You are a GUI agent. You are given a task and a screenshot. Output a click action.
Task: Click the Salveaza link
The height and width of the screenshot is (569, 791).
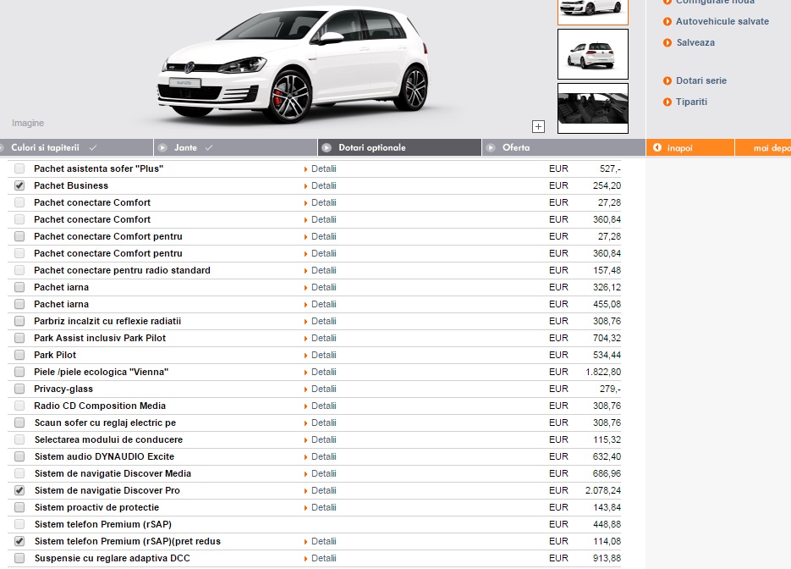coord(695,42)
